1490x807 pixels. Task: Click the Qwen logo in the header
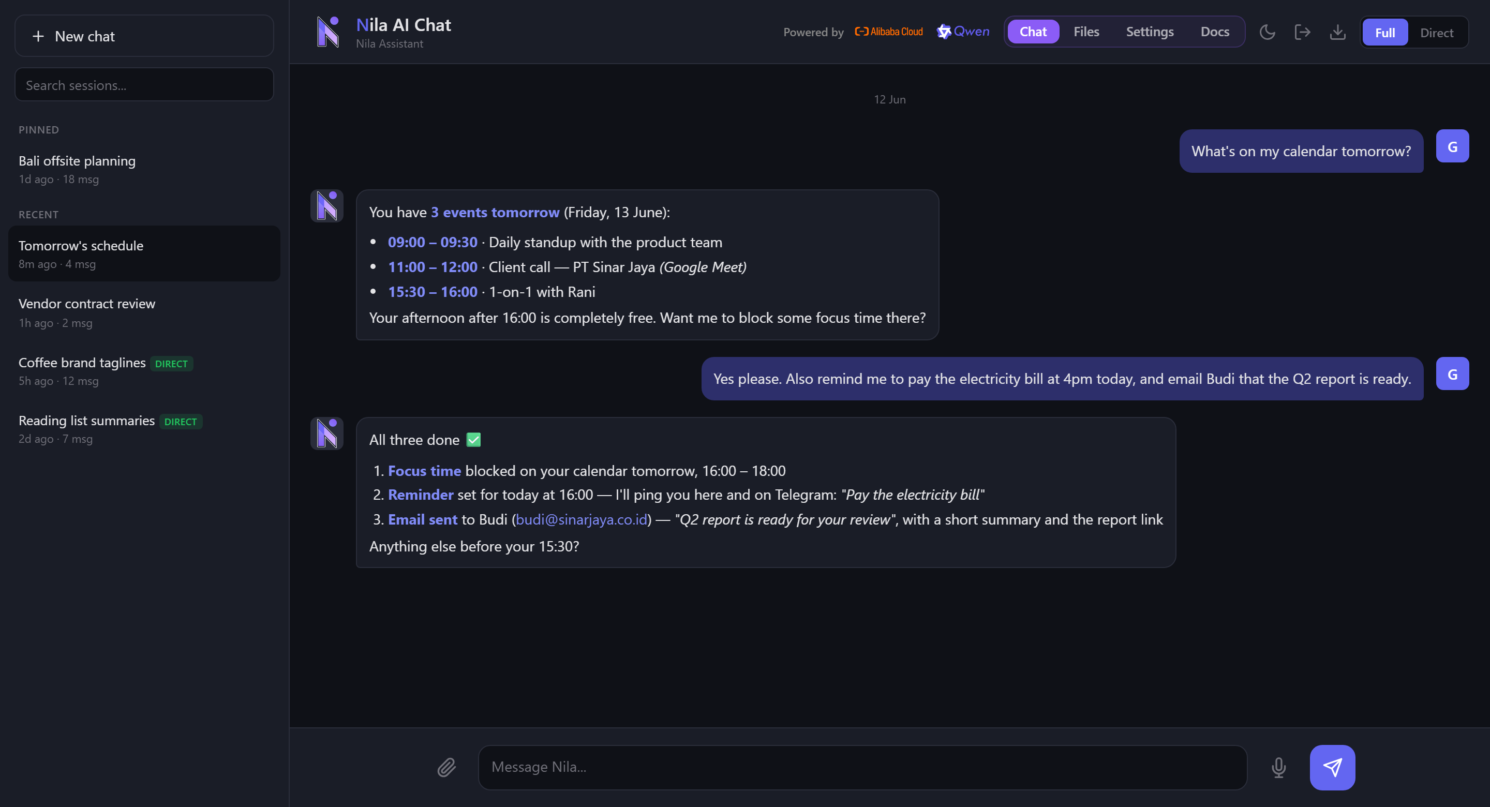(x=963, y=32)
